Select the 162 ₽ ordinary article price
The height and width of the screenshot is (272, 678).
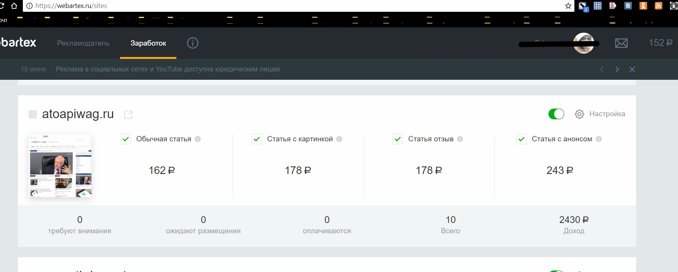coord(162,170)
